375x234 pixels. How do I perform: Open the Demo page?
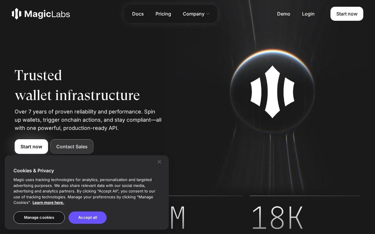click(284, 14)
